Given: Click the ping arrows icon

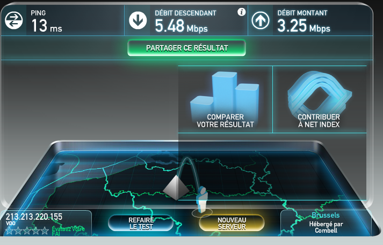Looking at the screenshot, I should pyautogui.click(x=13, y=20).
